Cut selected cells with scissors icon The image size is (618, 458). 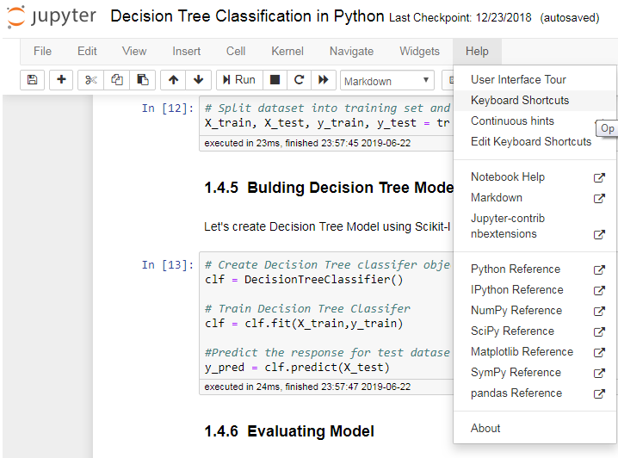91,80
